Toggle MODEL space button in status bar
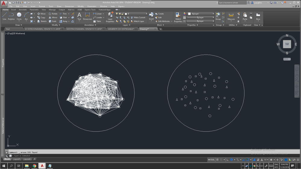The height and width of the screenshot is (169, 301). [x=212, y=160]
